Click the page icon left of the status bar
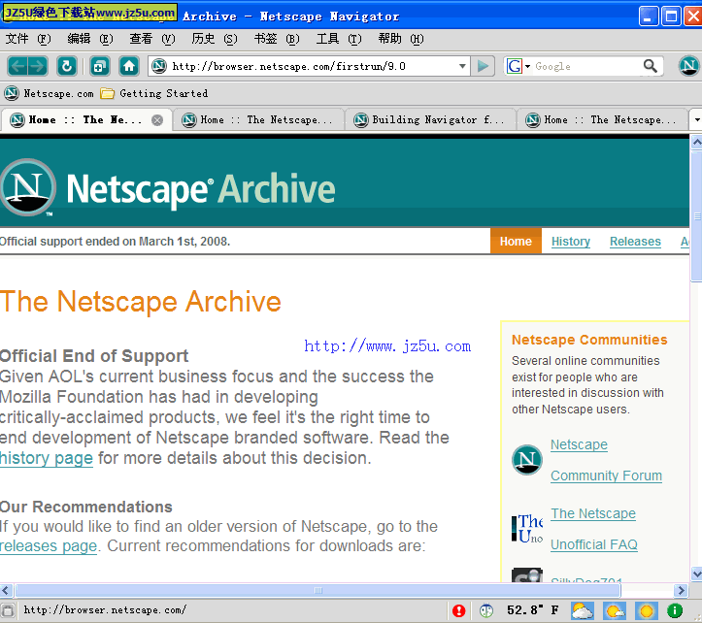 [8, 610]
